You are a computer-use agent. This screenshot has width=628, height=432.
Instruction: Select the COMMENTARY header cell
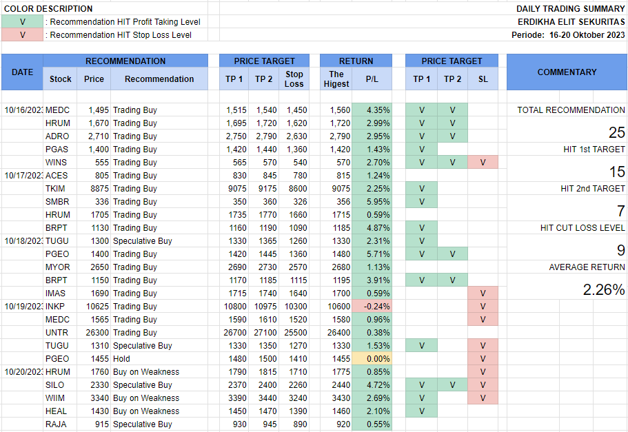tap(567, 72)
